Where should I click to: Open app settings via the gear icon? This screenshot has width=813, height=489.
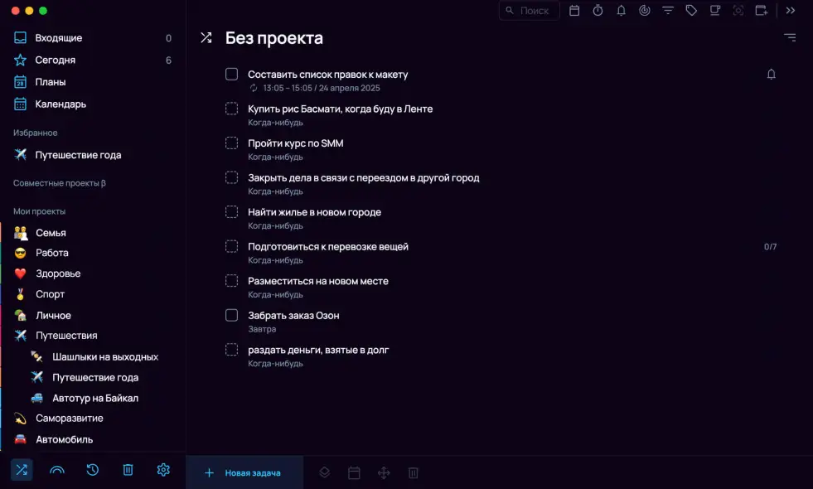[163, 470]
